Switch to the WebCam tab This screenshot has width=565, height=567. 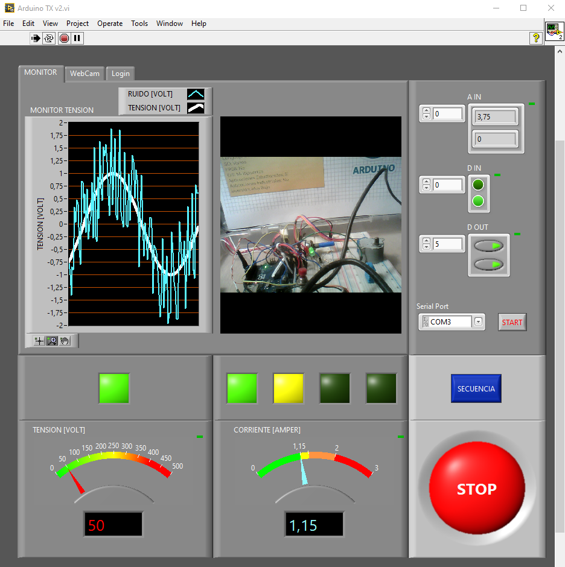pos(85,74)
